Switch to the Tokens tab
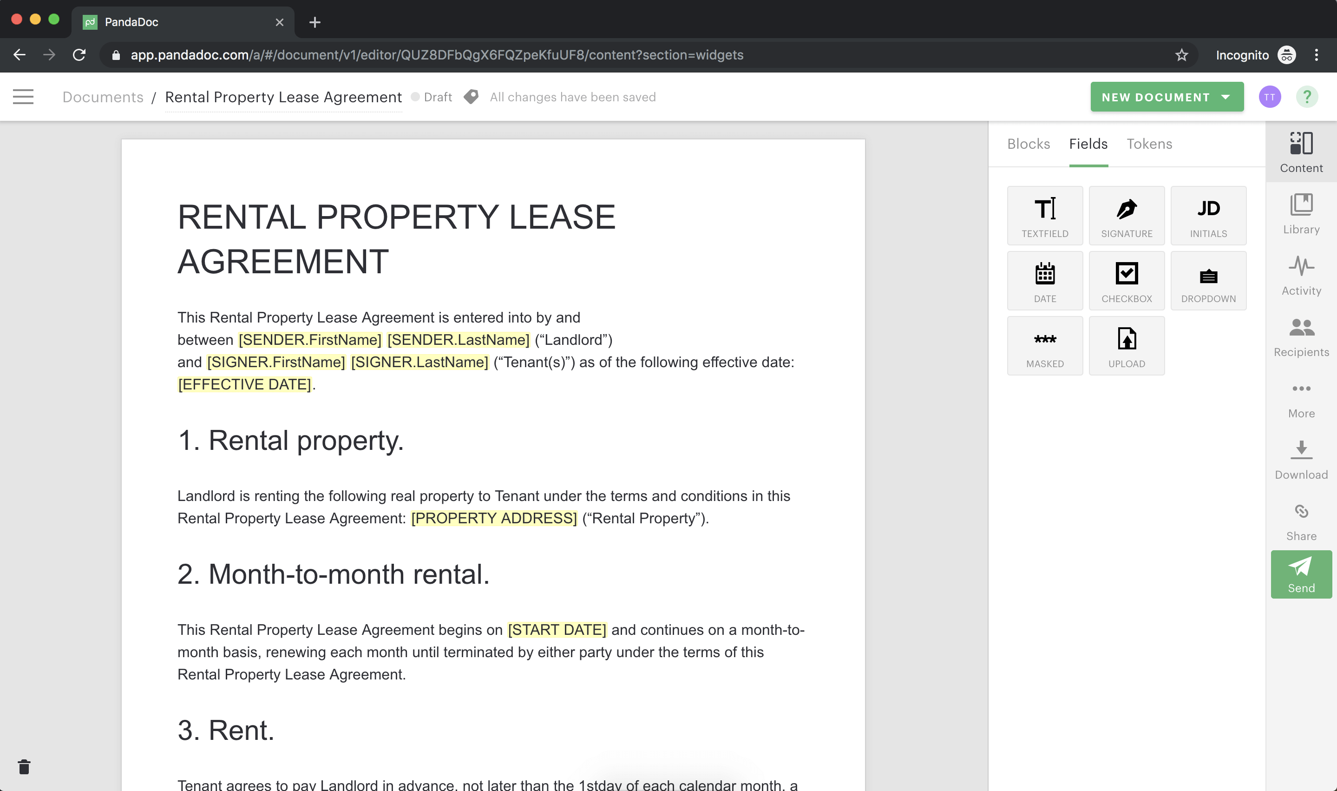This screenshot has height=791, width=1337. point(1150,144)
